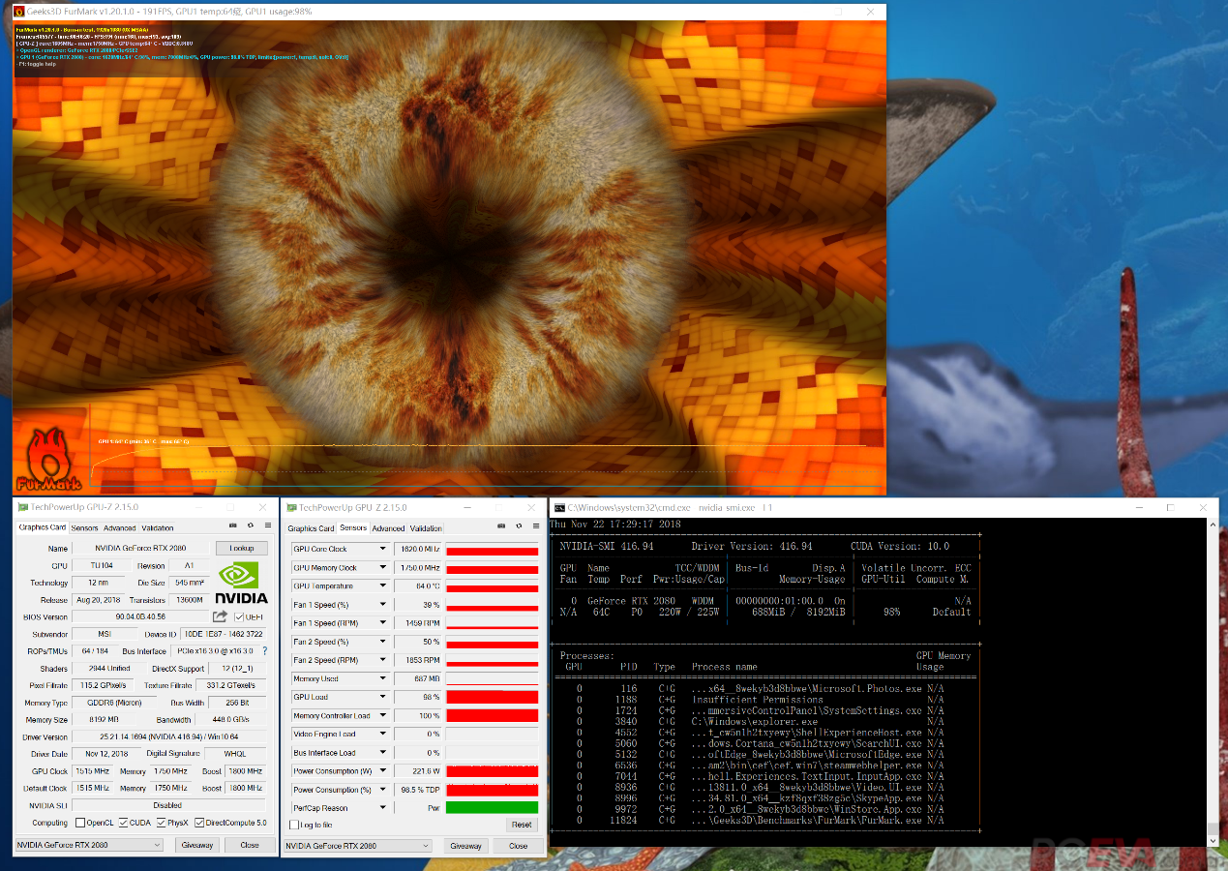Click the 221.6 W power consumption value
This screenshot has width=1228, height=871.
[418, 771]
